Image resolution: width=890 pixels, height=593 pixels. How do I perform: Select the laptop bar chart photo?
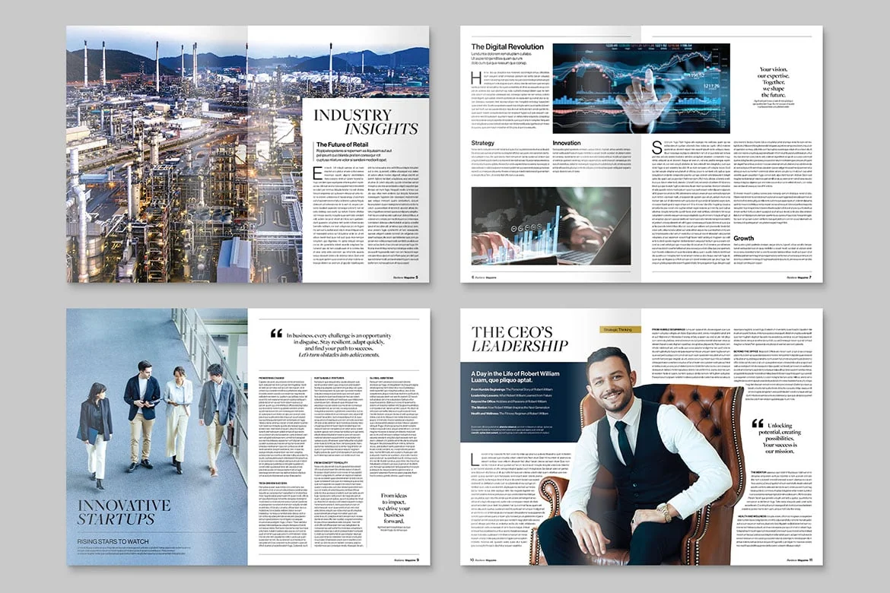click(x=551, y=226)
